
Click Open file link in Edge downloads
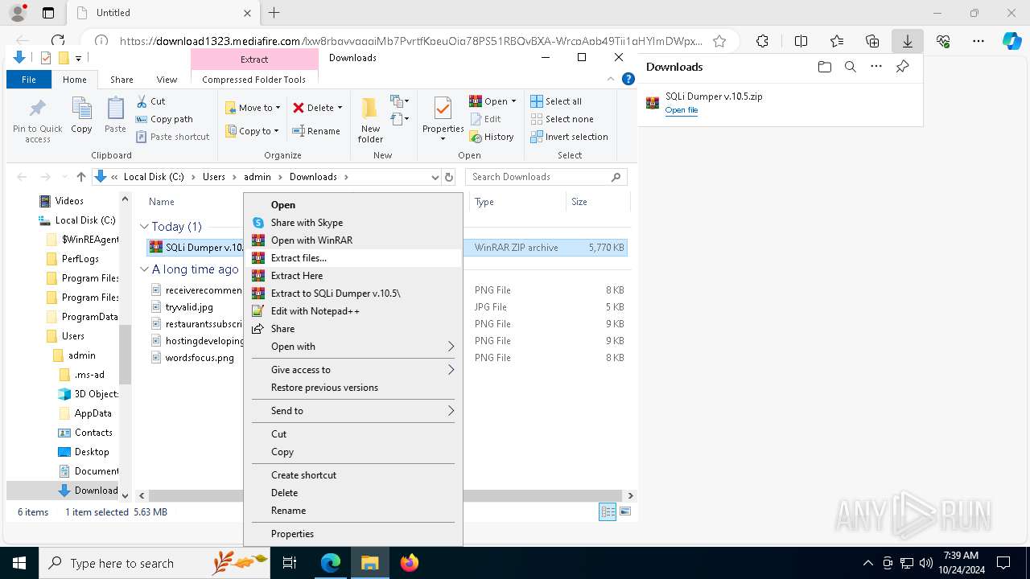682,110
